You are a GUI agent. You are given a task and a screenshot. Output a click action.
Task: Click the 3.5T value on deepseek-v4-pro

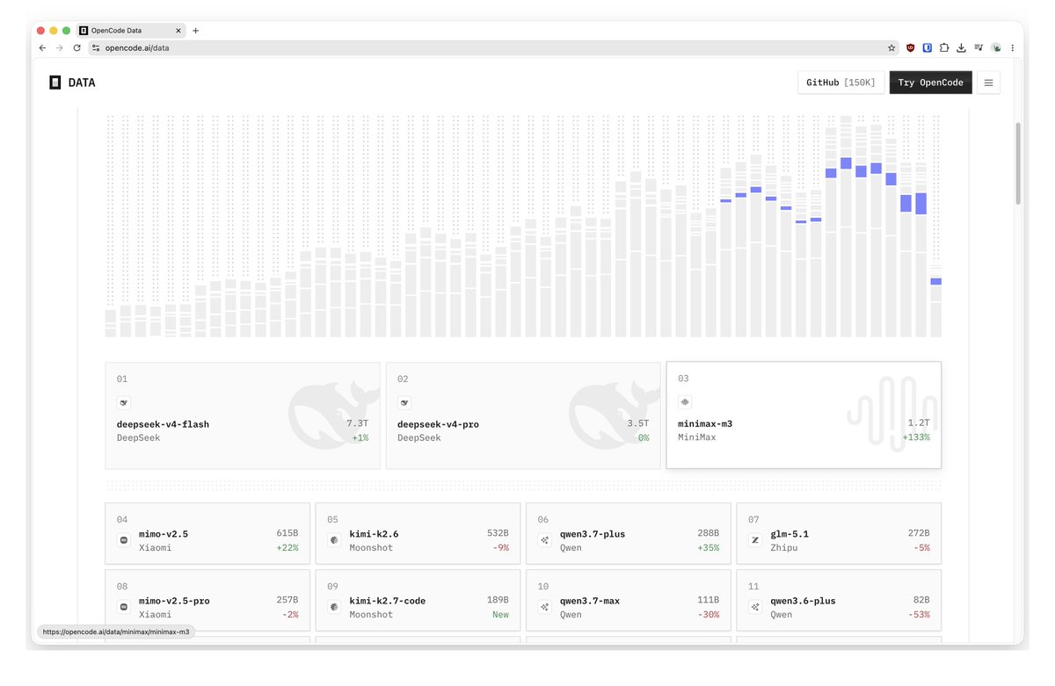[637, 423]
